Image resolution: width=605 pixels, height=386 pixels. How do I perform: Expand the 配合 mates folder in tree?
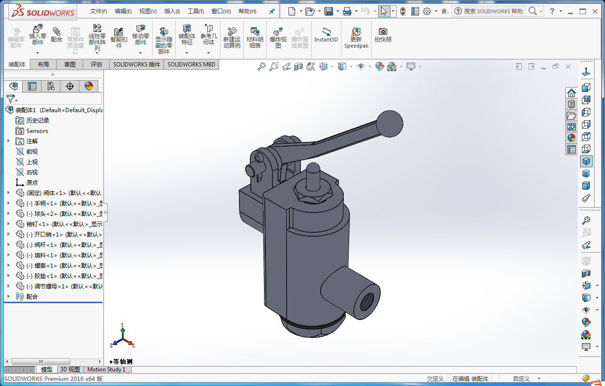(8, 296)
